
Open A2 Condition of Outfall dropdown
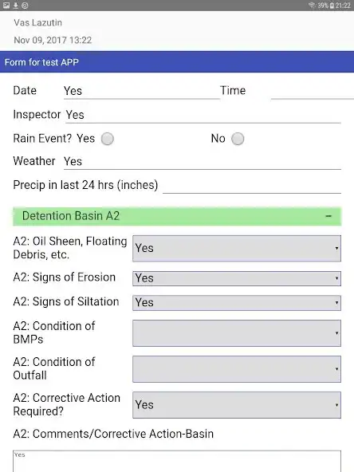[237, 369]
